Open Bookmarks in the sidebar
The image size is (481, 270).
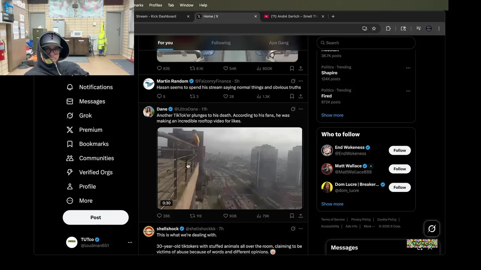[x=88, y=144]
